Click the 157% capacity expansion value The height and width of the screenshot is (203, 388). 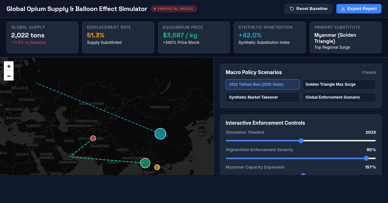(371, 167)
